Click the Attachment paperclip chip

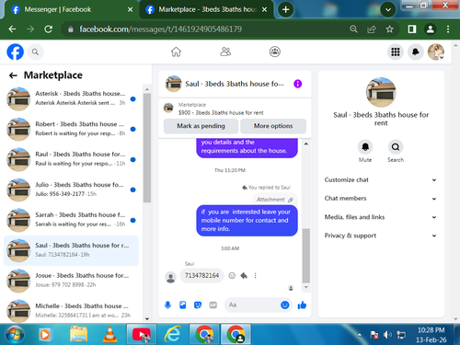274,200
